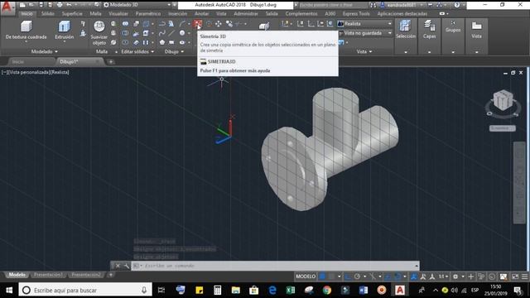Click the signed-in user account button
This screenshot has width=530, height=298.
coord(401,5)
